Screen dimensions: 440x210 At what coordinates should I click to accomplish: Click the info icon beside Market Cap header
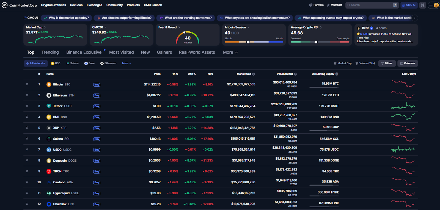(254, 74)
